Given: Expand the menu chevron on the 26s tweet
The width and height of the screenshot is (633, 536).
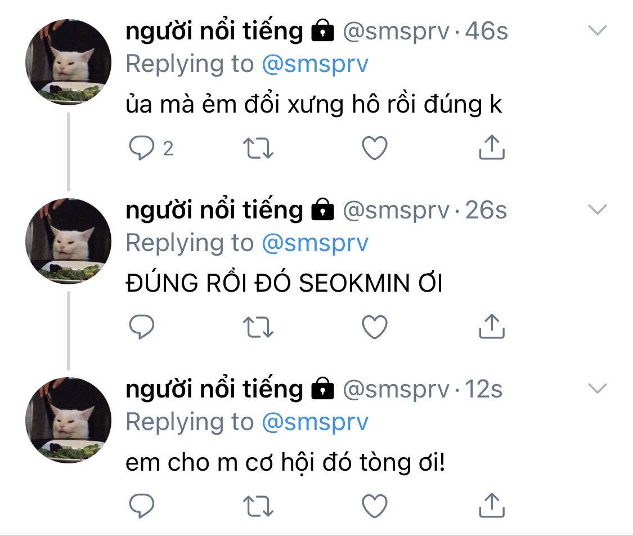Looking at the screenshot, I should click(x=597, y=210).
